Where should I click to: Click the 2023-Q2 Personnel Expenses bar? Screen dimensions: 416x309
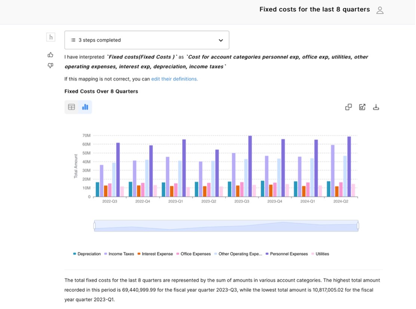pos(217,173)
